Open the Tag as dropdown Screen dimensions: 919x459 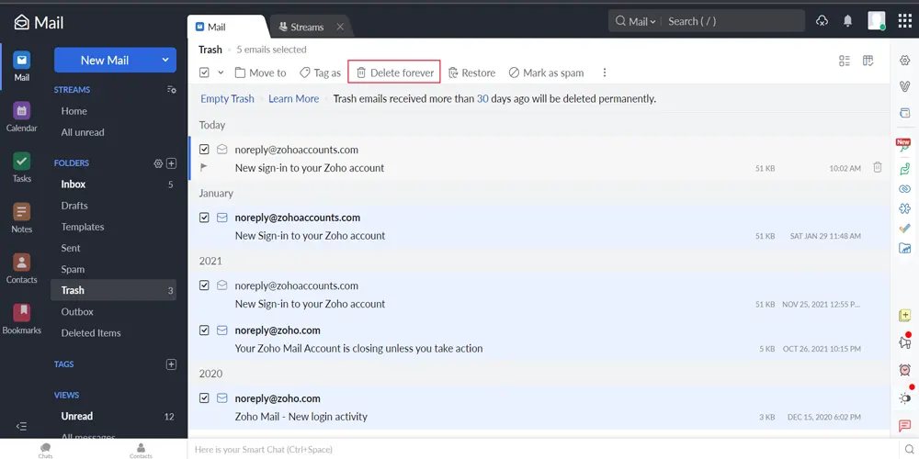320,73
